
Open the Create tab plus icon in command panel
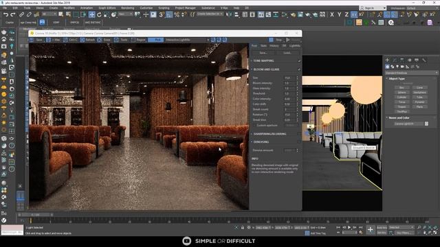[x=387, y=60]
